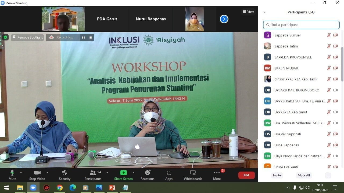The width and height of the screenshot is (344, 193).
Task: Expand video options arrow beside Stop Video
Action: coord(47,173)
